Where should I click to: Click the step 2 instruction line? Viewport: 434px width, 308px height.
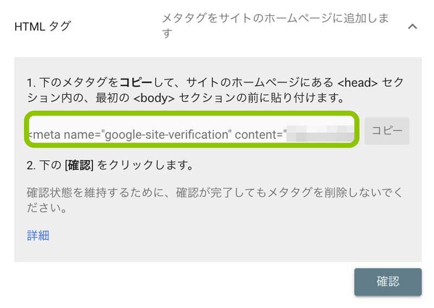110,165
